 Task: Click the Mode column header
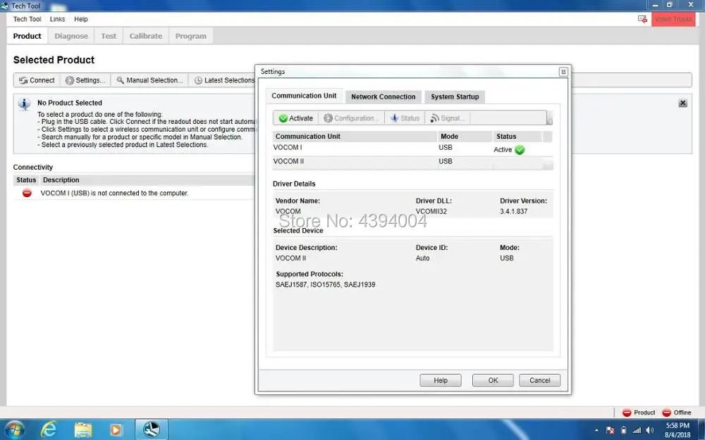[x=465, y=137]
